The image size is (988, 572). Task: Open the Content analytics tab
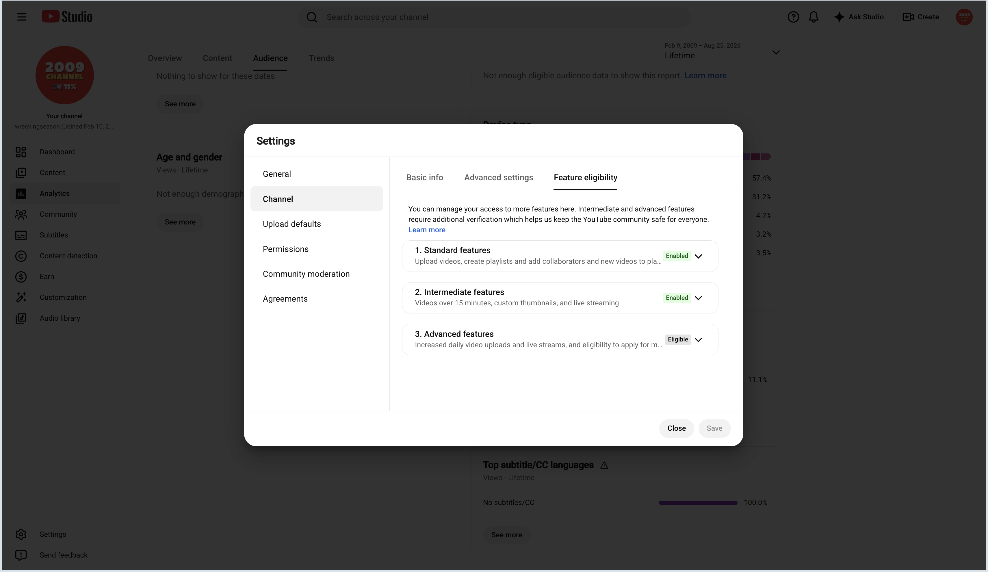point(217,58)
